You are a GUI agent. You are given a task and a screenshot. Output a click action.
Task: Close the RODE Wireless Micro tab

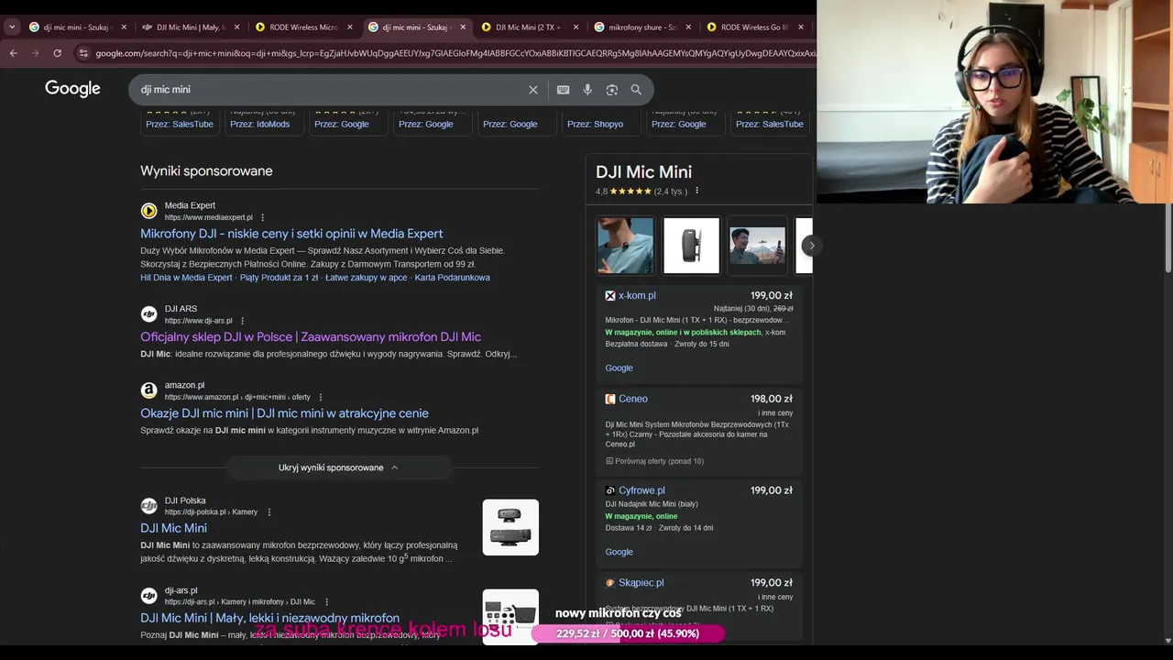[349, 27]
